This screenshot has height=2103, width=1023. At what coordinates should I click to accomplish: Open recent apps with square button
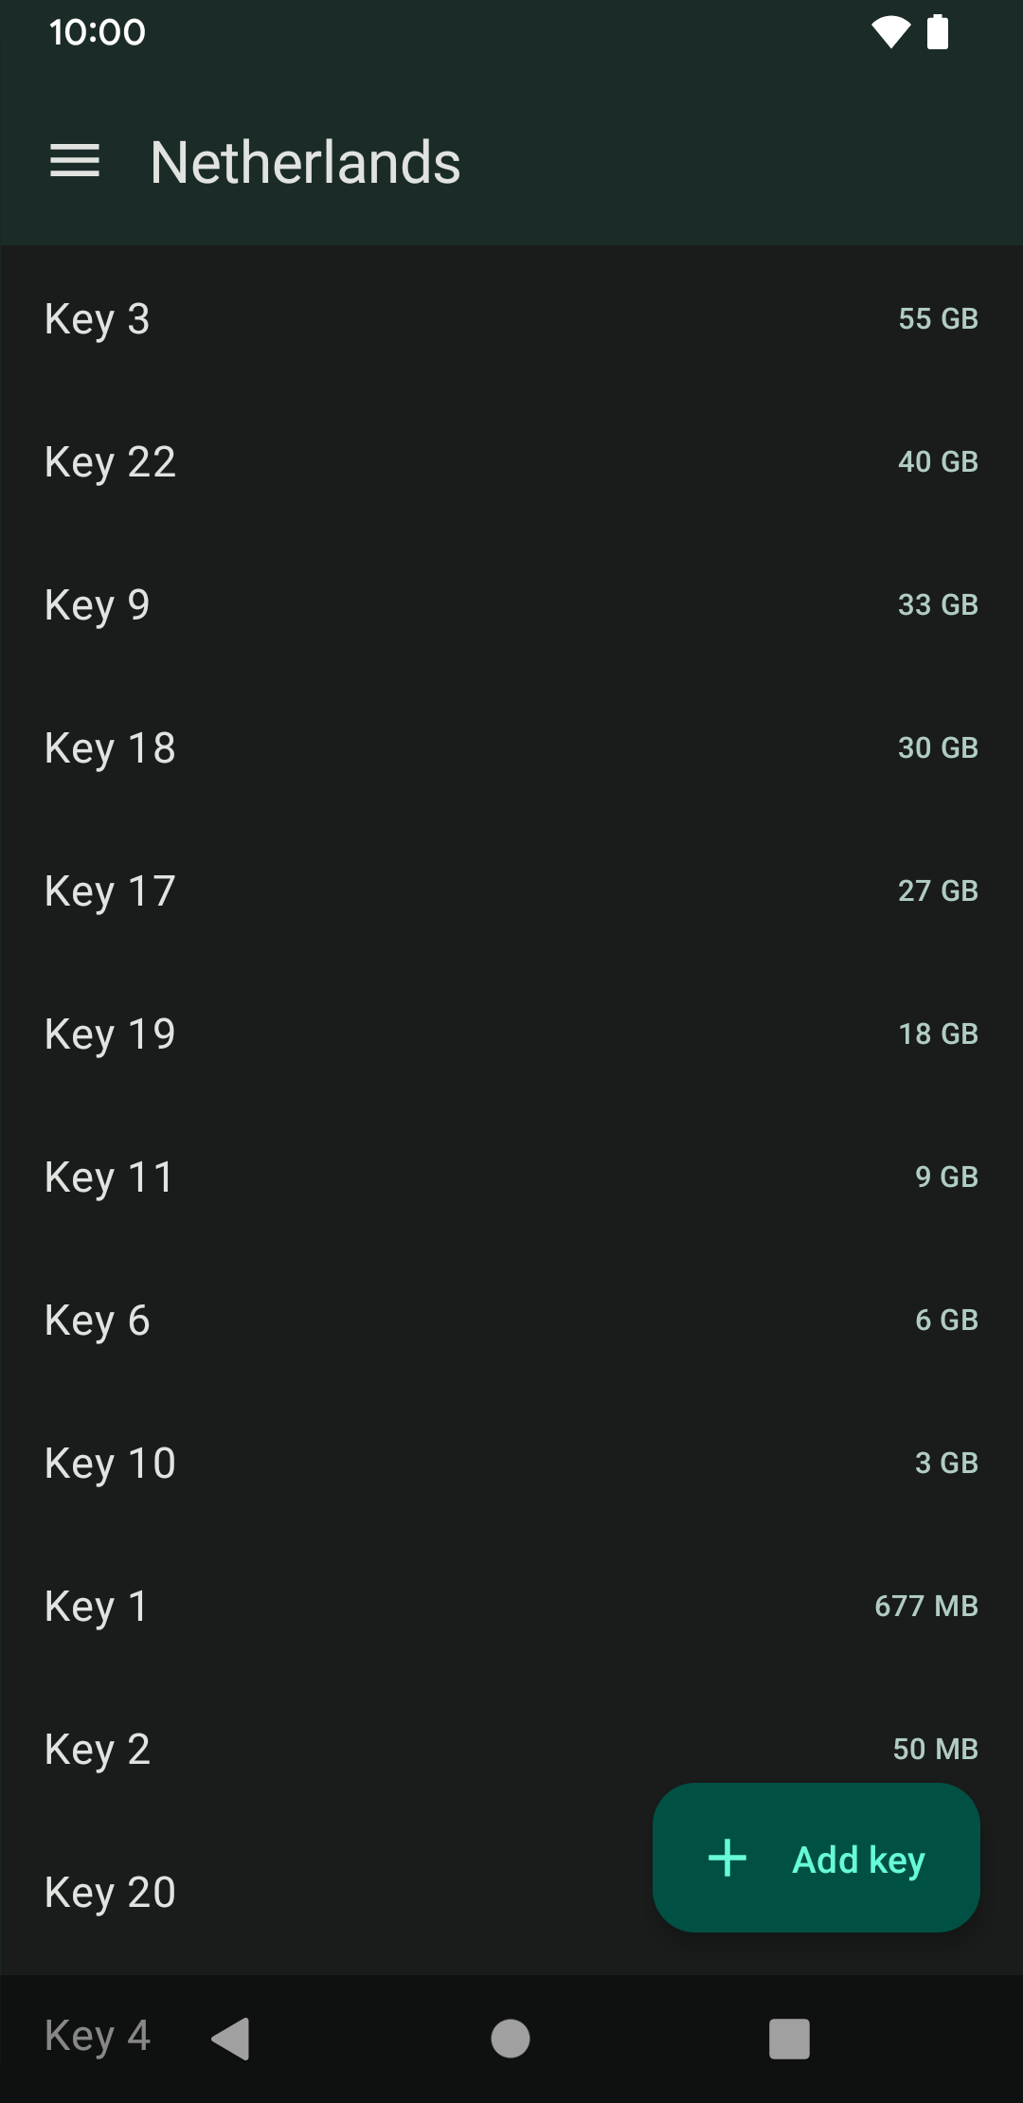click(789, 2038)
